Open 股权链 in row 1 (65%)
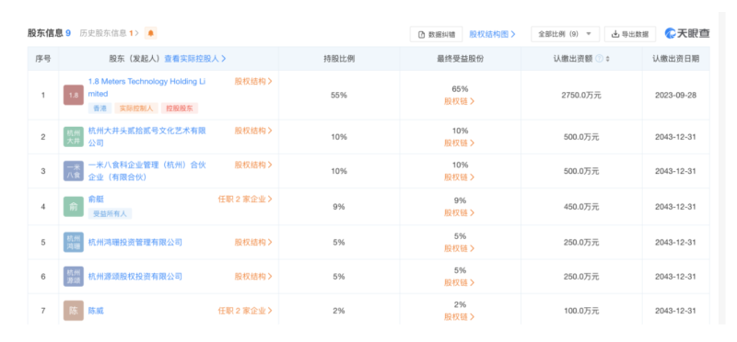737x342 pixels. tap(459, 101)
